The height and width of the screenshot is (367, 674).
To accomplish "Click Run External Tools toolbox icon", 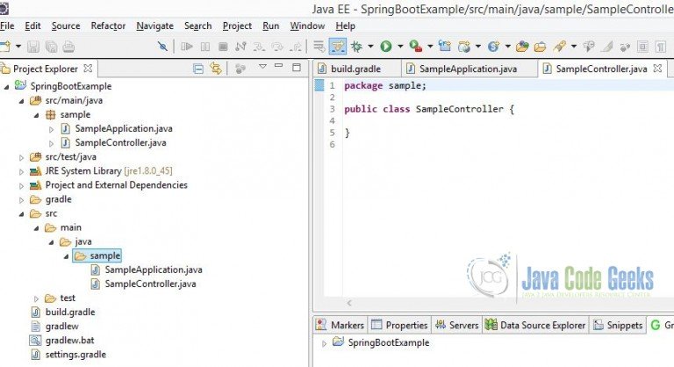I will pos(416,46).
